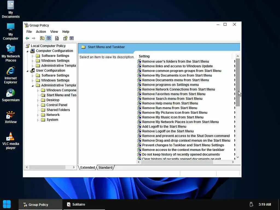Click the settings list vertical scrollbar thumb
This screenshot has height=210, width=280.
point(238,83)
